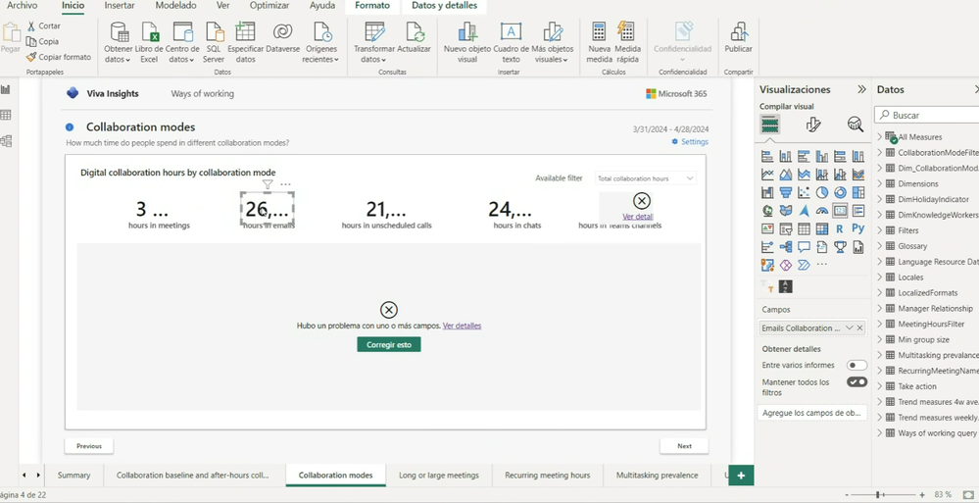Open the Obtener datos icon
The height and width of the screenshot is (503, 979).
click(x=118, y=31)
